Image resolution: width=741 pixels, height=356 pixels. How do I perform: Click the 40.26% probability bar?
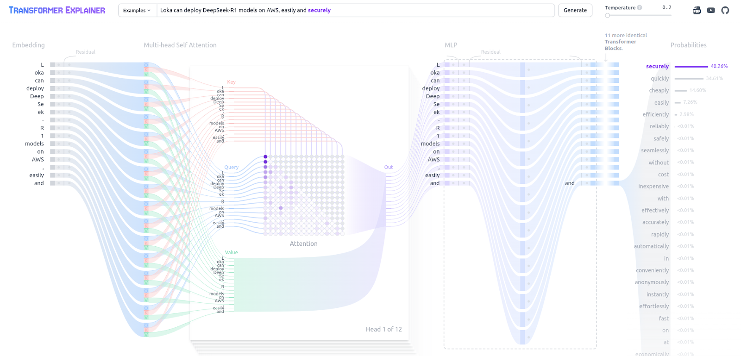(691, 66)
